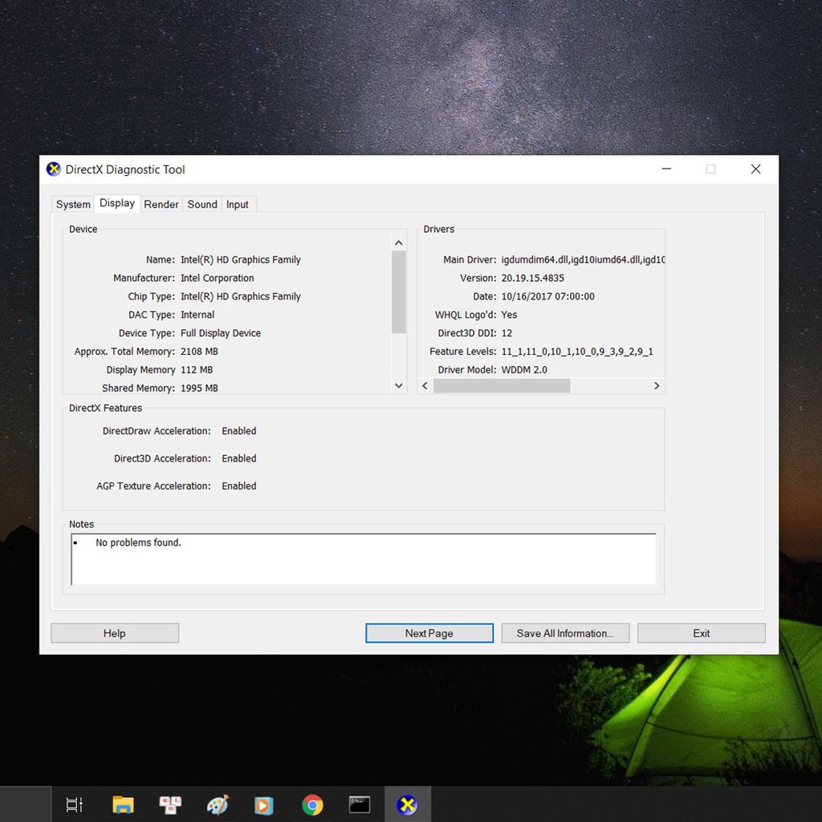Open the Sound tab

(x=201, y=205)
